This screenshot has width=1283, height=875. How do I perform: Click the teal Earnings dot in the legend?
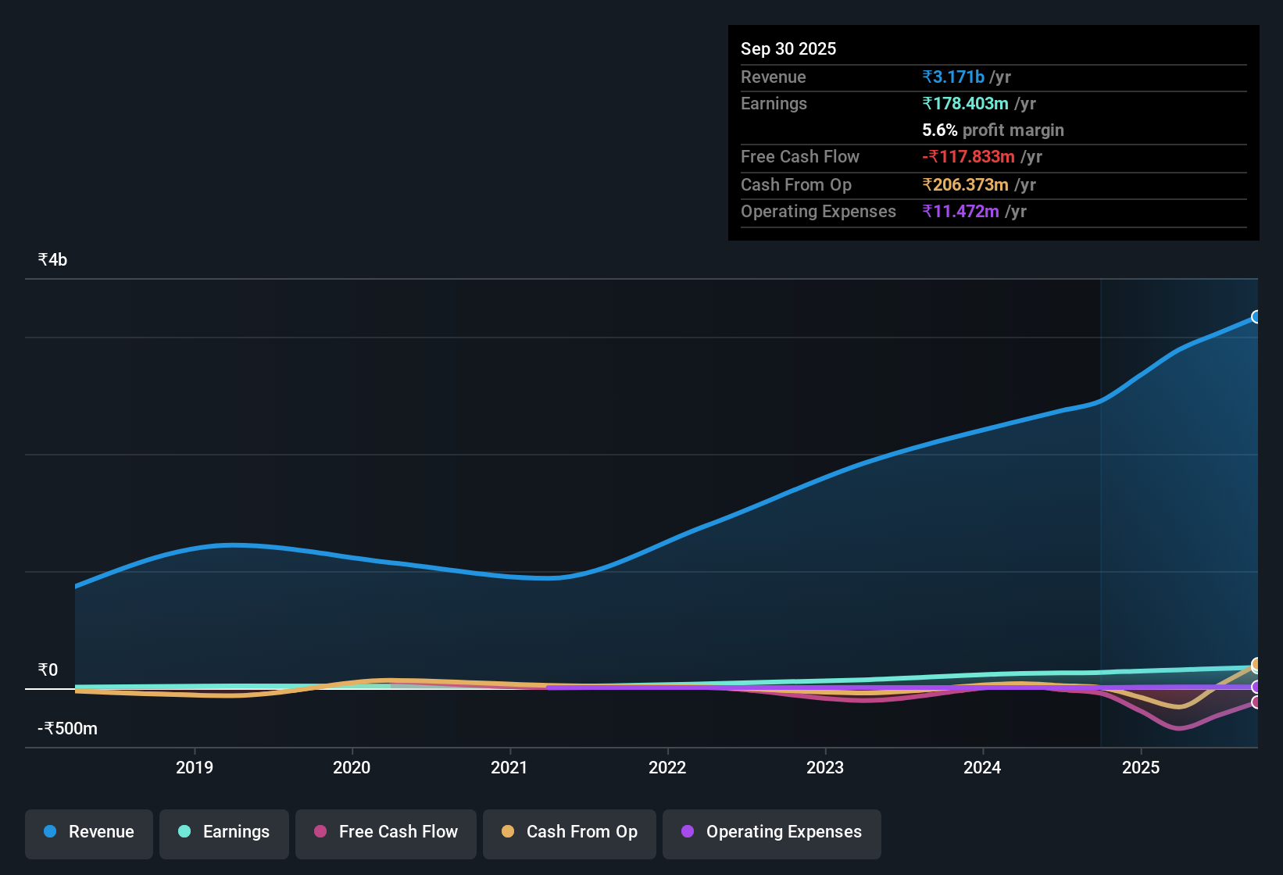[184, 832]
